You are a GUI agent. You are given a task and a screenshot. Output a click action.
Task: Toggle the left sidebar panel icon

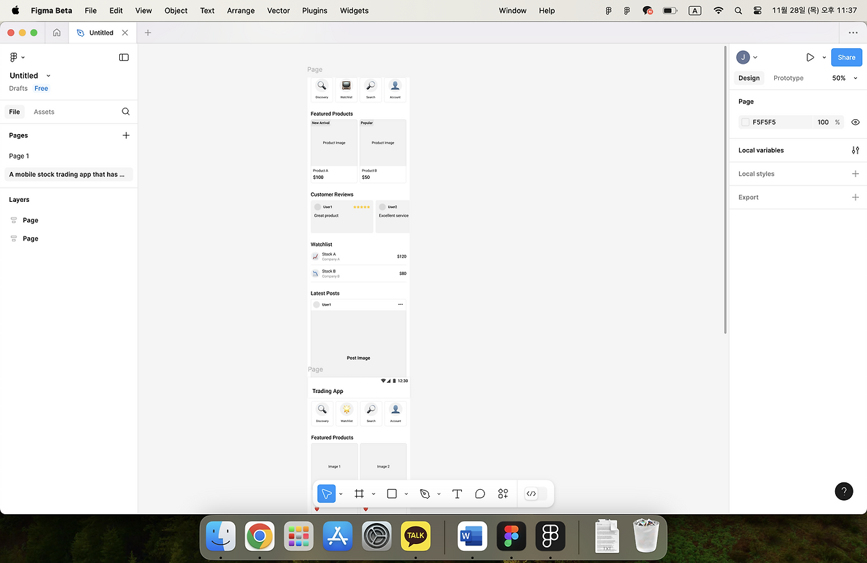coord(124,58)
